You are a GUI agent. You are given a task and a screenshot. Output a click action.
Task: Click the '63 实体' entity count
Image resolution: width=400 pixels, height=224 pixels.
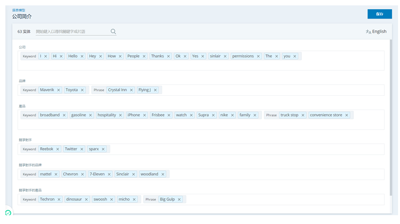tap(24, 32)
